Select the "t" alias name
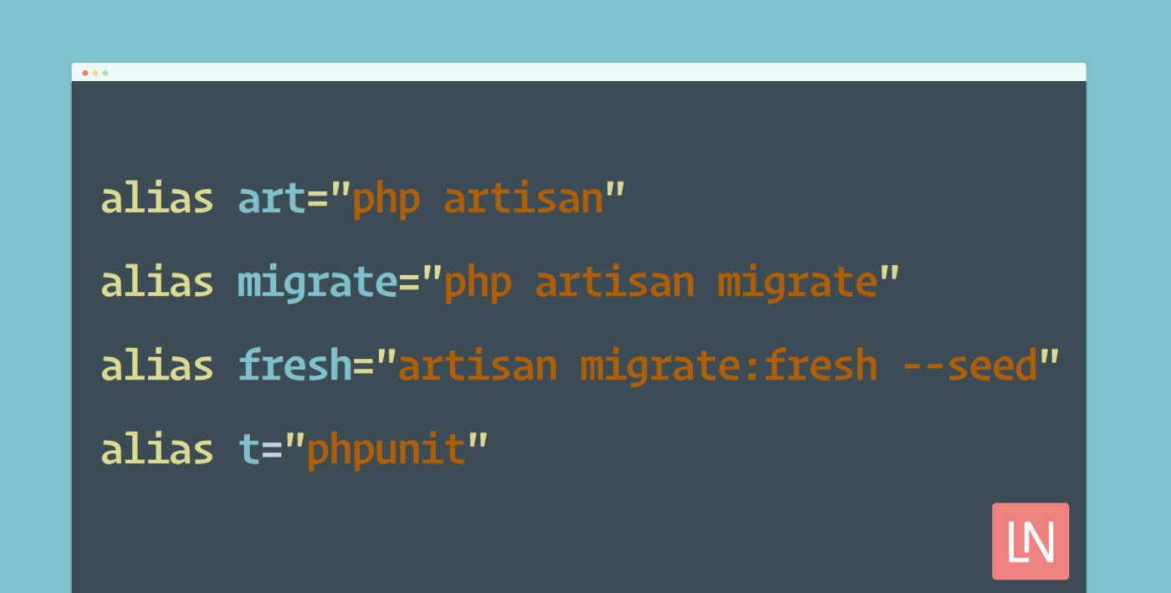Viewport: 1171px width, 593px height. coord(250,452)
